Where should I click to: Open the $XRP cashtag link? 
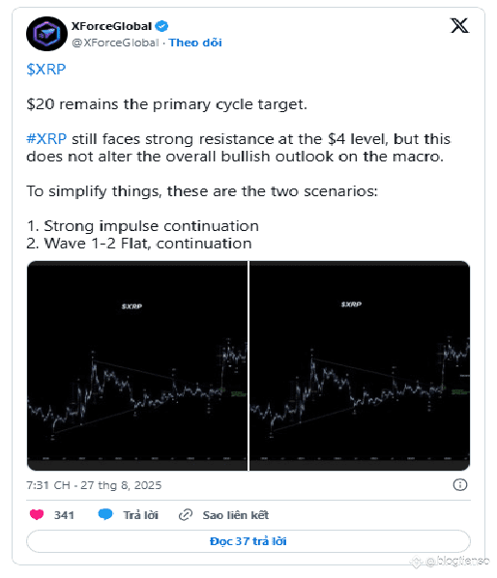pyautogui.click(x=46, y=70)
